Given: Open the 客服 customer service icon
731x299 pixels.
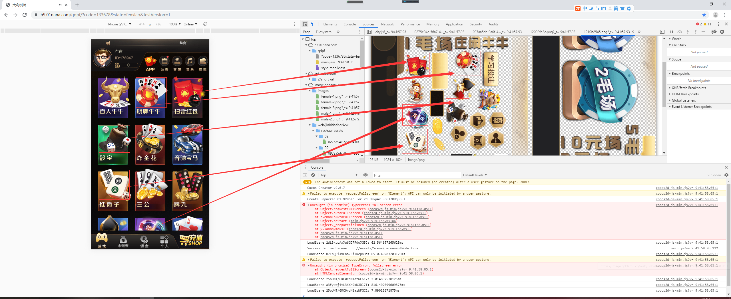Looking at the screenshot, I should pyautogui.click(x=177, y=64).
